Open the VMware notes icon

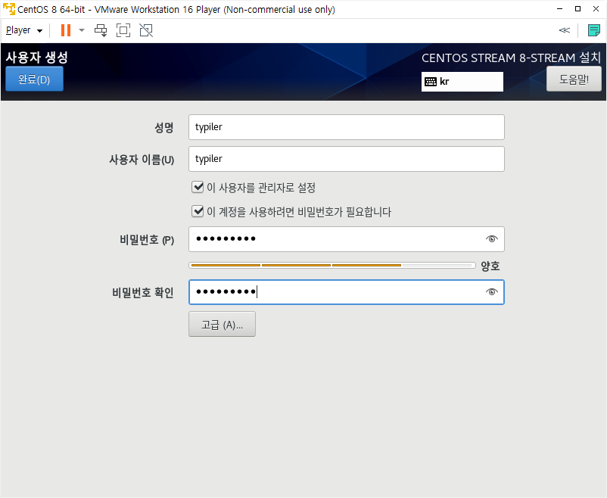coord(593,30)
